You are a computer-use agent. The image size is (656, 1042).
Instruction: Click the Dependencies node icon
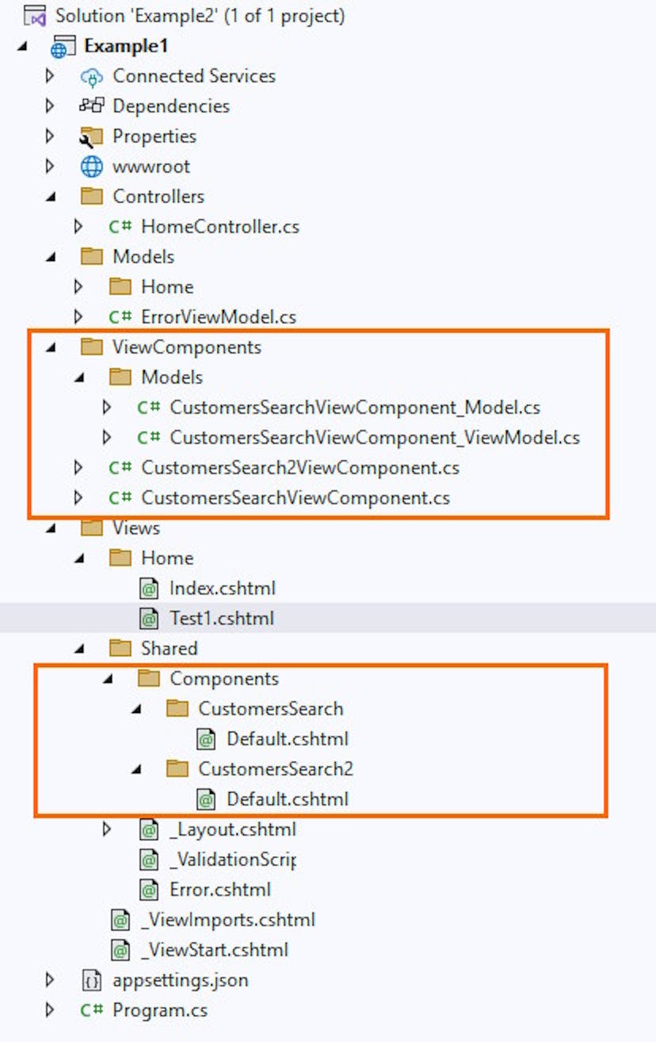pos(92,106)
